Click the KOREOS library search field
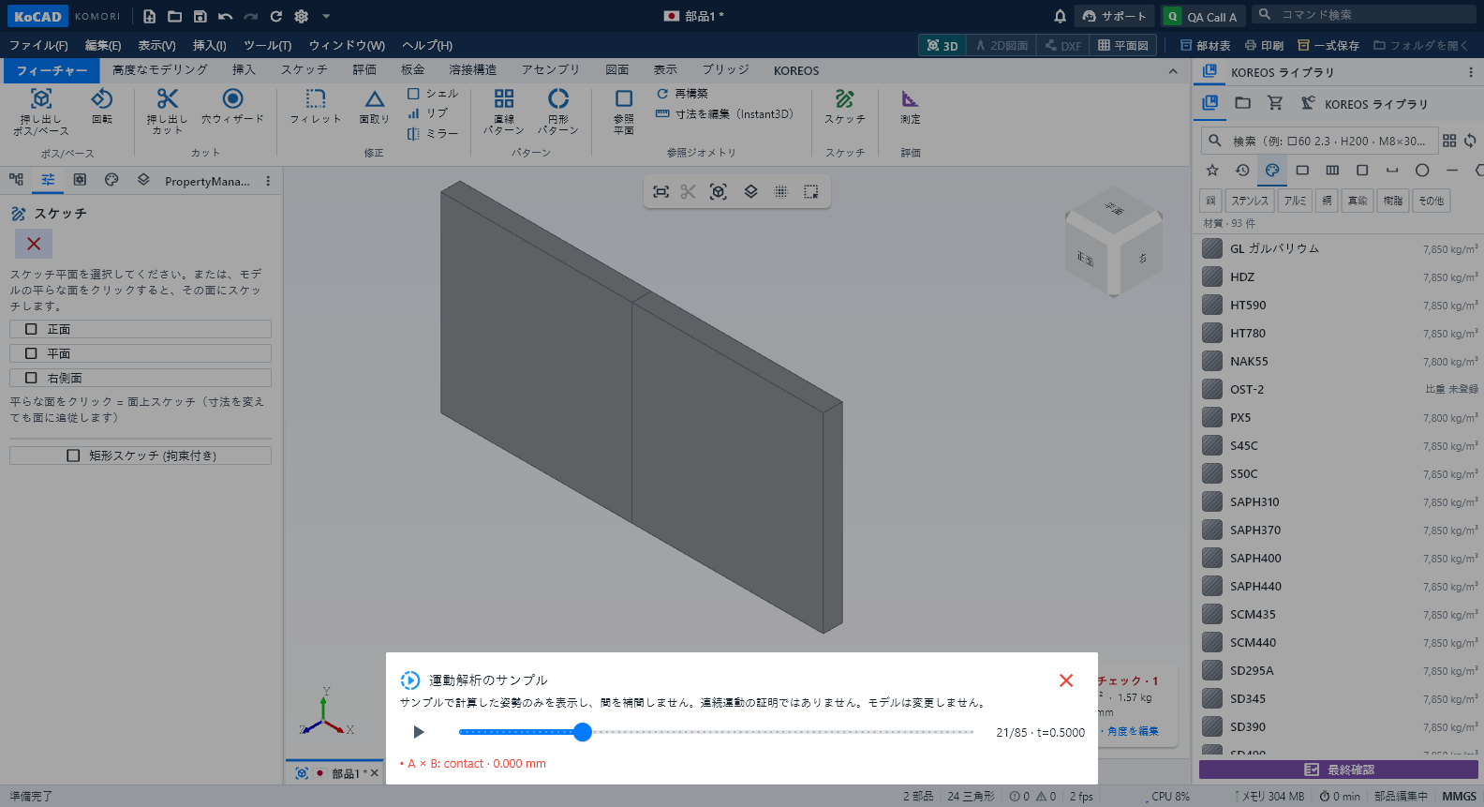 [1319, 141]
